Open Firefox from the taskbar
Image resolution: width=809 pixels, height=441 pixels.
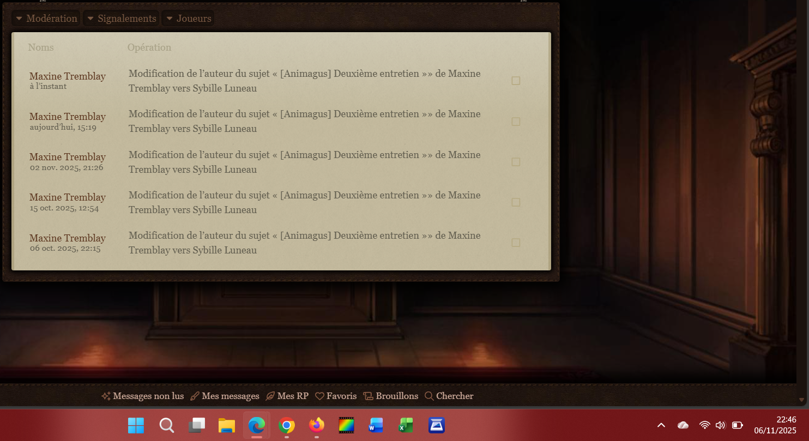[x=316, y=425]
